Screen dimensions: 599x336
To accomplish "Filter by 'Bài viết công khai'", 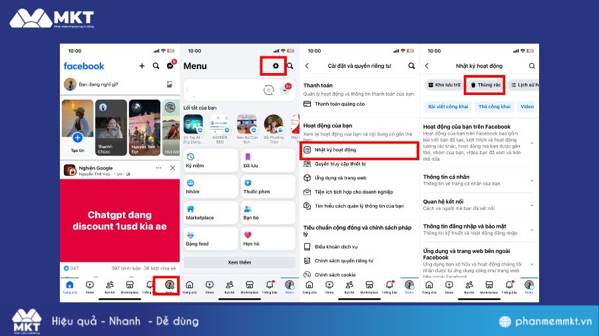I will [x=448, y=107].
